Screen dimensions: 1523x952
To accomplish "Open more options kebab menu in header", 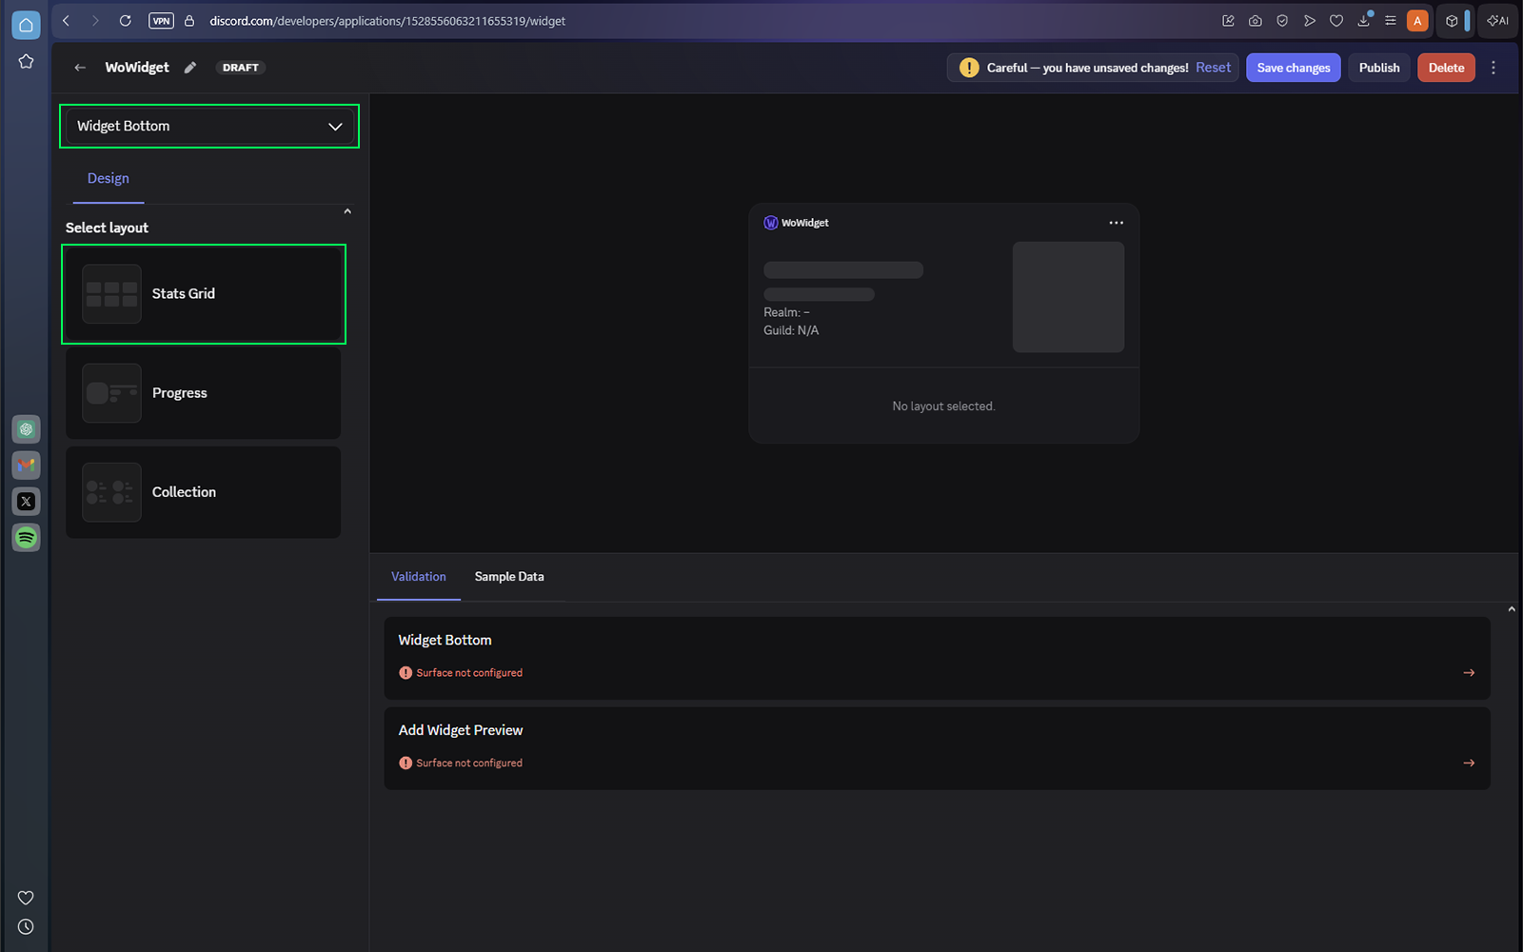I will pos(1493,68).
